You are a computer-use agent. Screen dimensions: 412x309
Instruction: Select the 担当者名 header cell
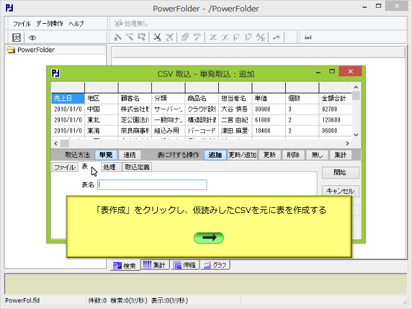coord(235,98)
